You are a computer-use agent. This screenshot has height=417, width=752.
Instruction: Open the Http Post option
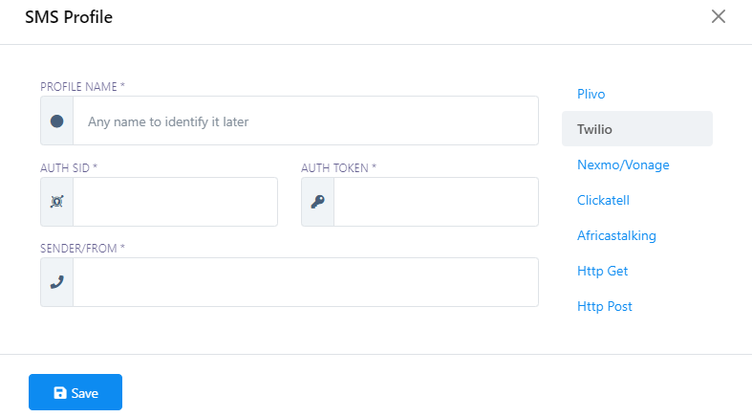[605, 306]
